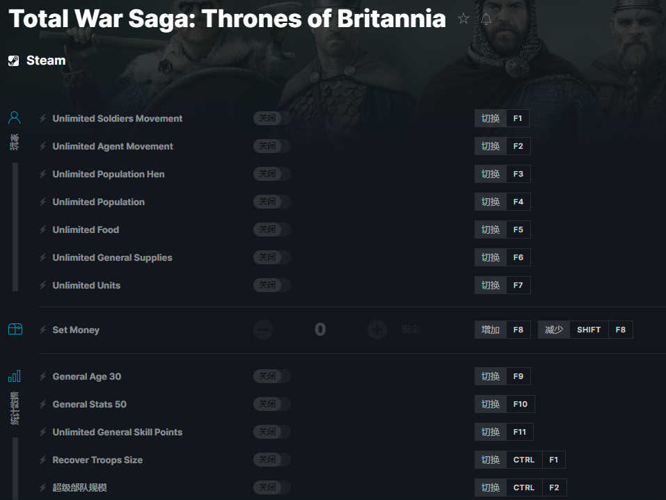666x500 pixels.
Task: Click the favorite star icon next to the title
Action: tap(463, 19)
